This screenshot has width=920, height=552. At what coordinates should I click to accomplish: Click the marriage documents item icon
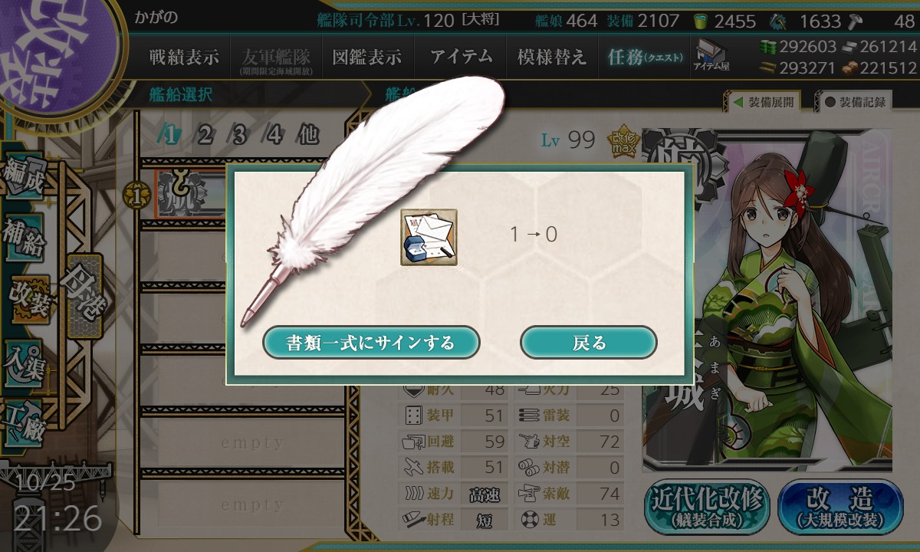(429, 237)
